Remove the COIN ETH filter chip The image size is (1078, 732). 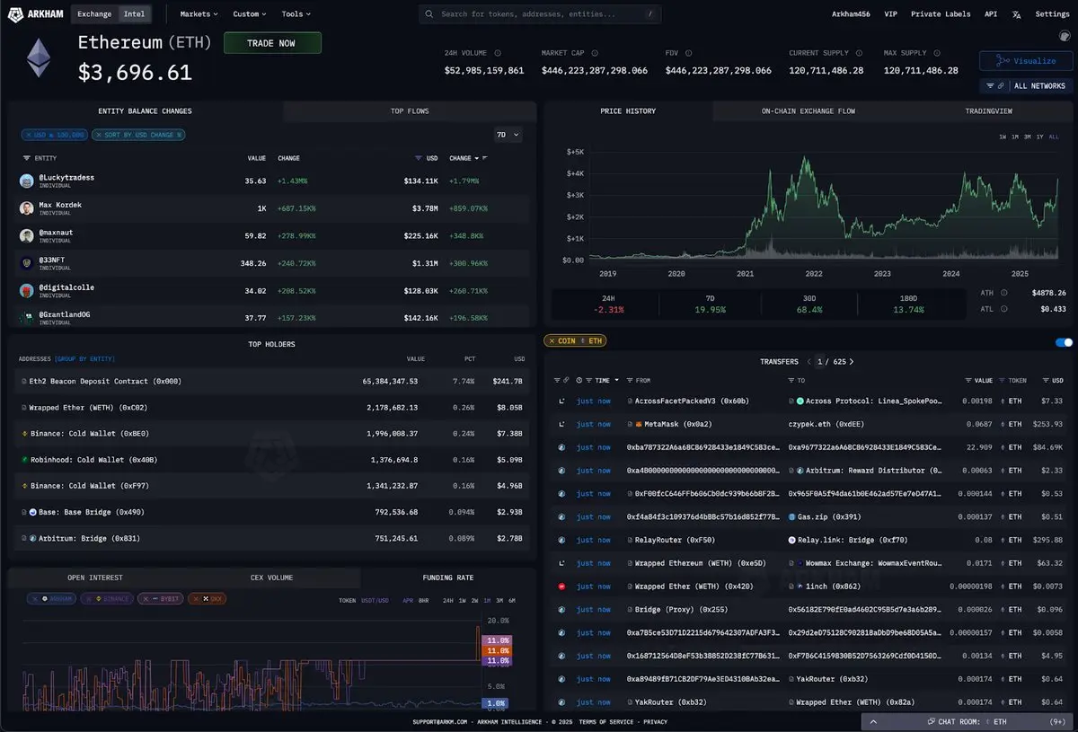coord(551,341)
